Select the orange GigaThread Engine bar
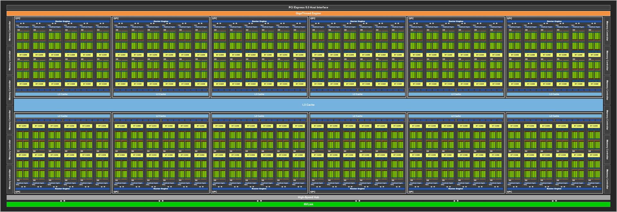Screen dimensions: 617x212 pos(308,13)
